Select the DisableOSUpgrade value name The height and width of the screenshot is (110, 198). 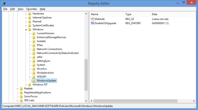[105, 23]
